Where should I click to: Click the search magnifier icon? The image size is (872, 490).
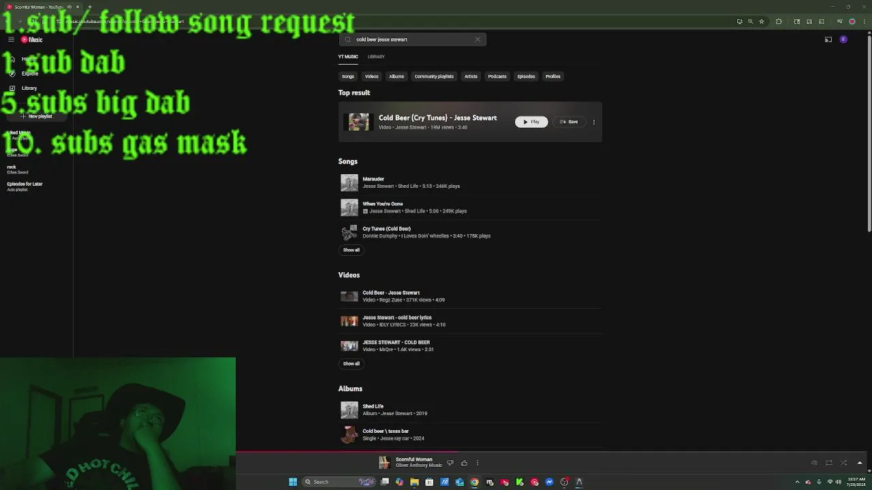pyautogui.click(x=347, y=39)
